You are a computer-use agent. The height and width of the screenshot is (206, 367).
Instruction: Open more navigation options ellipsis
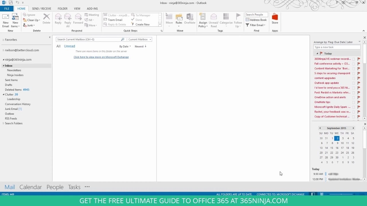click(x=87, y=187)
